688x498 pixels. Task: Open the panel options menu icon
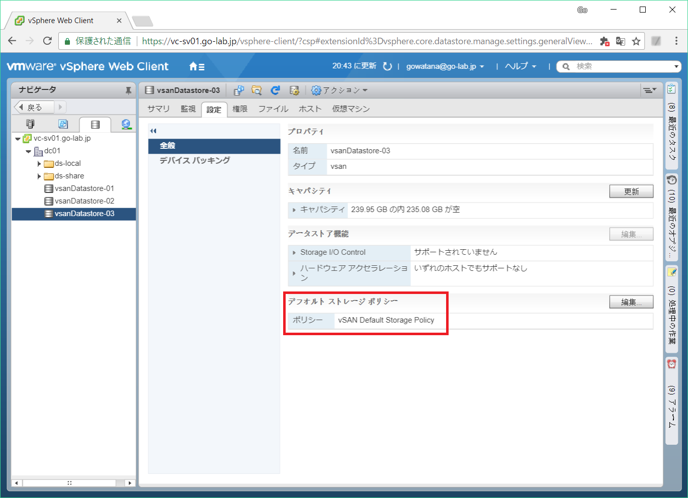point(649,90)
